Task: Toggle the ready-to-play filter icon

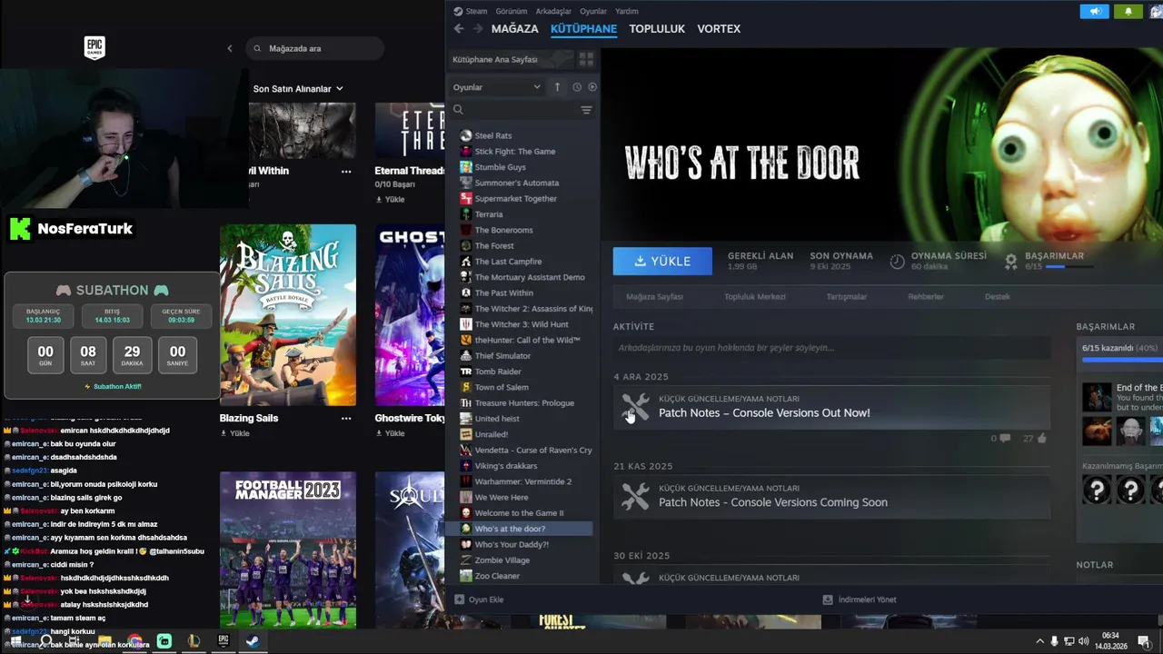Action: pos(592,87)
